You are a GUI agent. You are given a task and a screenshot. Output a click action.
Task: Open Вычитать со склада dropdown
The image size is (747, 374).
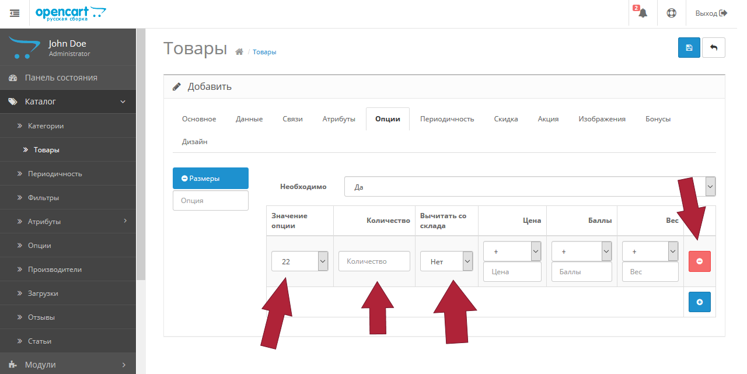click(x=446, y=261)
